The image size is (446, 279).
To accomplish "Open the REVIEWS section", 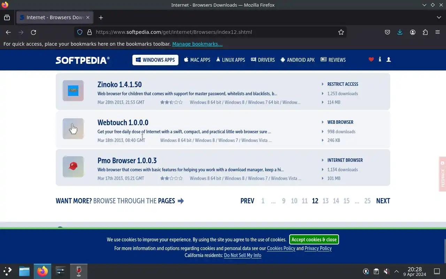I will coord(333,60).
